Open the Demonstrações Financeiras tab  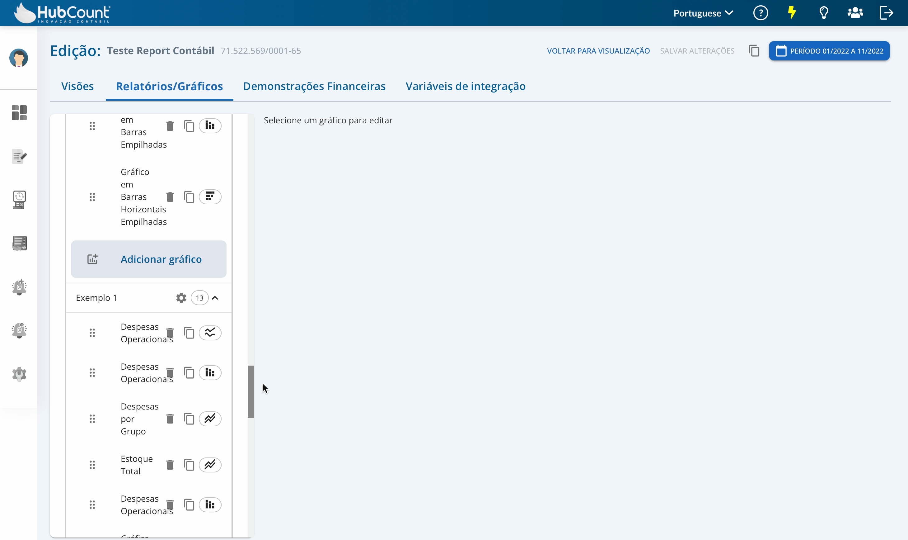pyautogui.click(x=314, y=86)
